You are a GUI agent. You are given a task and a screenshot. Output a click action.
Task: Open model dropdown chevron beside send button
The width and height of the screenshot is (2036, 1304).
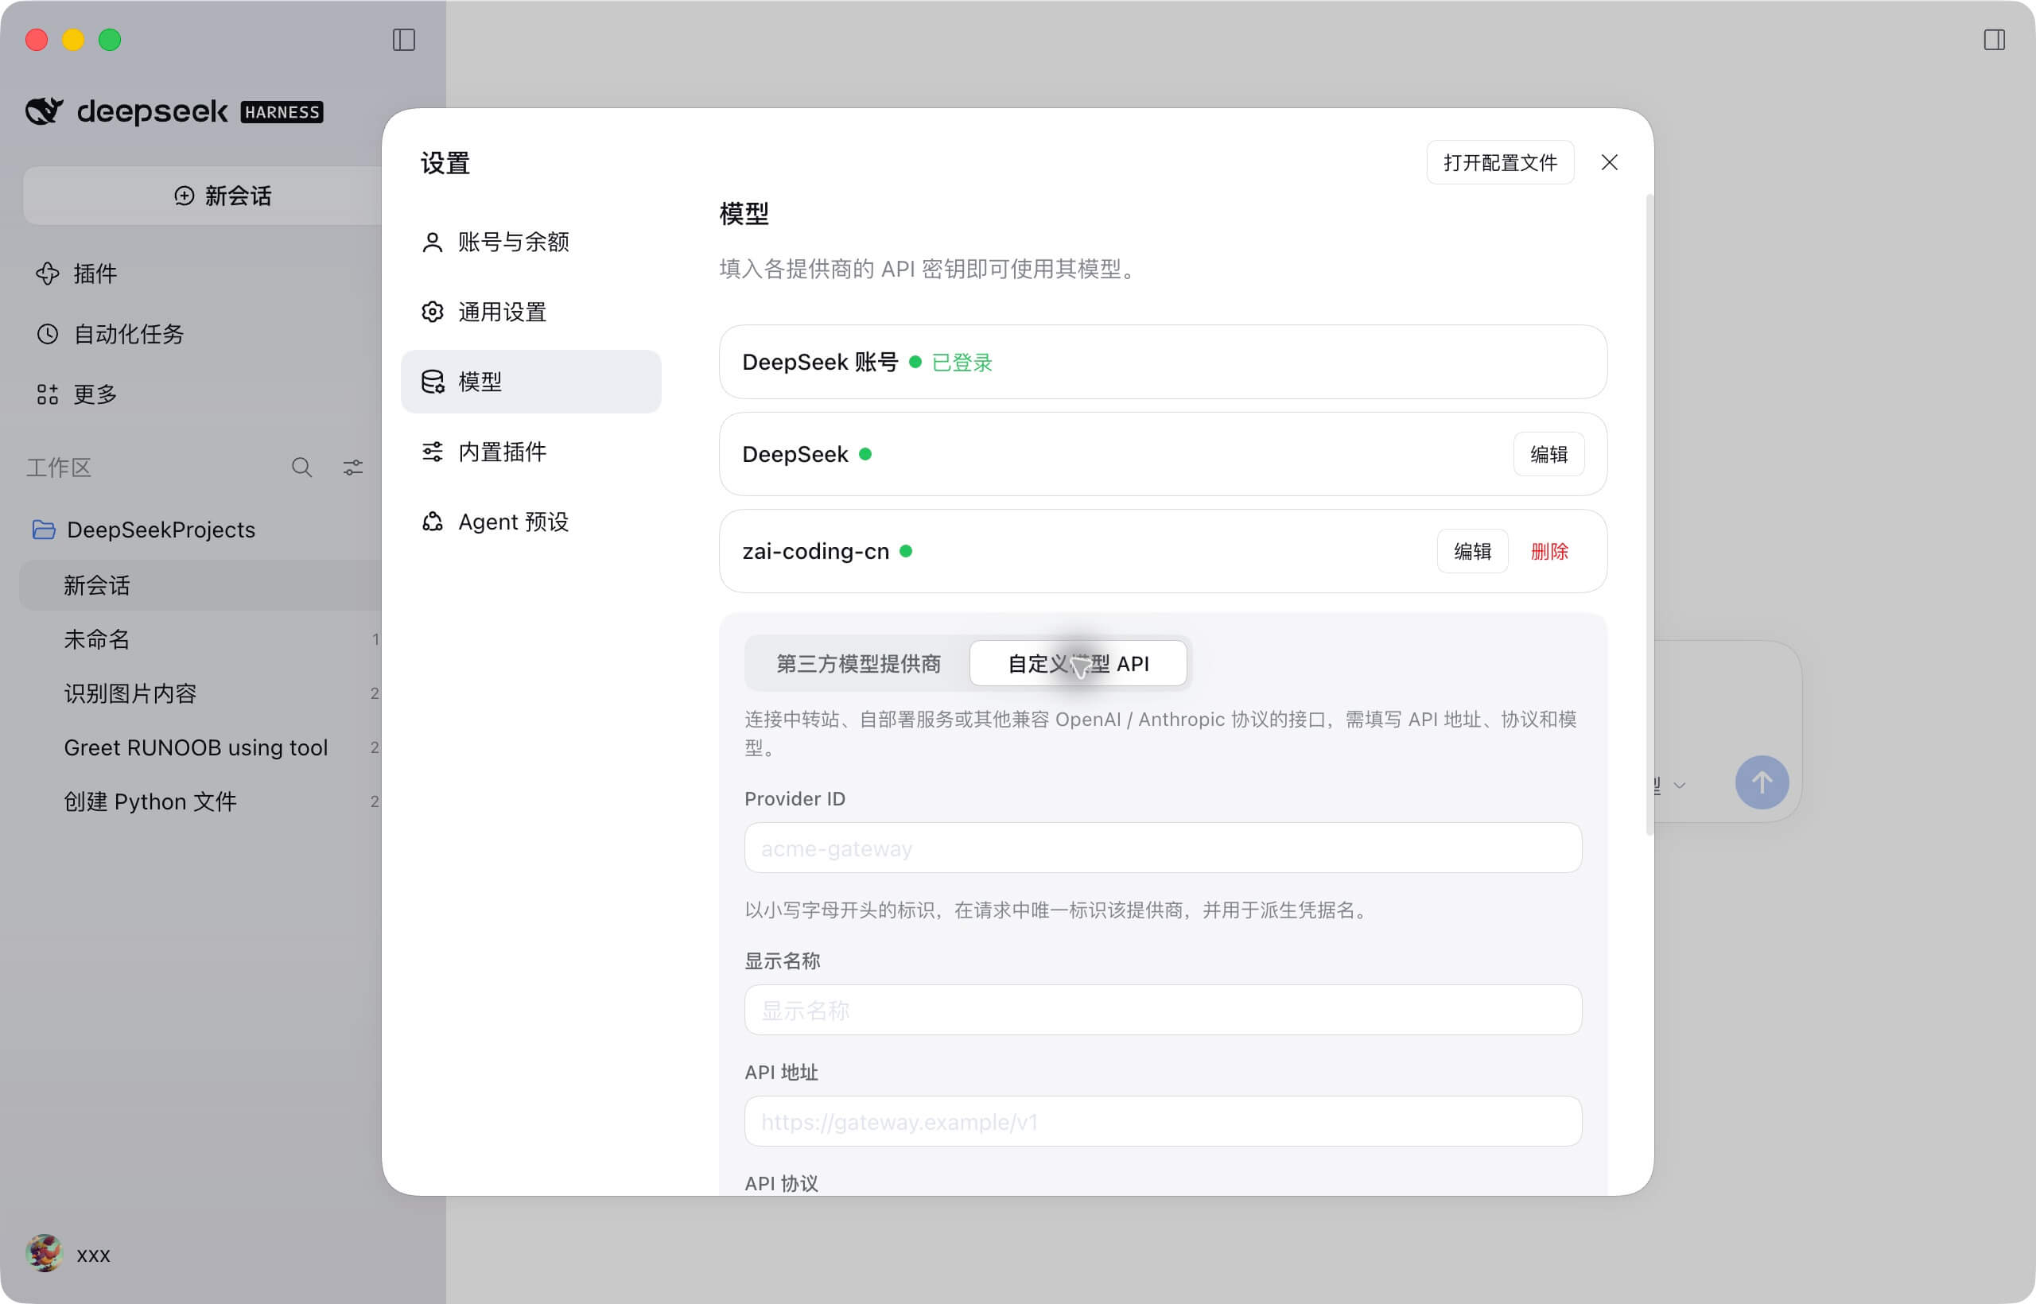pyautogui.click(x=1680, y=786)
